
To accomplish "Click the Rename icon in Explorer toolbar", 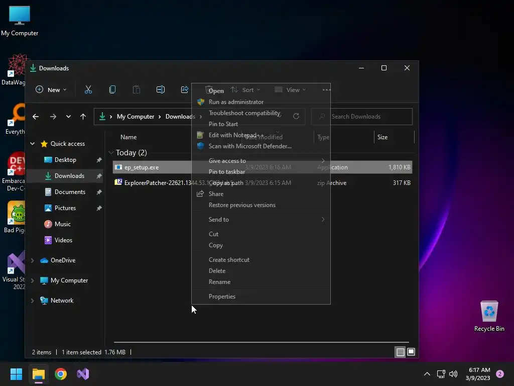I will point(160,89).
